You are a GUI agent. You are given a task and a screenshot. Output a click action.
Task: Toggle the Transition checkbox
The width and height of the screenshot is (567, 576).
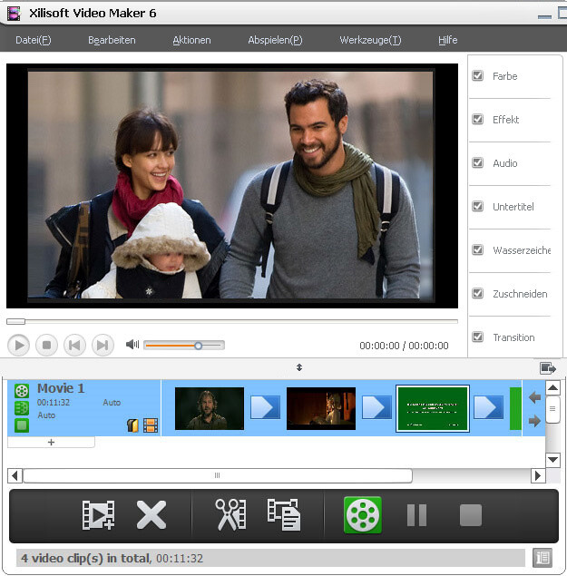tap(478, 337)
